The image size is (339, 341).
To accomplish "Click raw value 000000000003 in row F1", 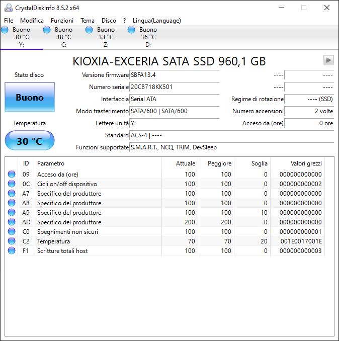I will pyautogui.click(x=300, y=251).
